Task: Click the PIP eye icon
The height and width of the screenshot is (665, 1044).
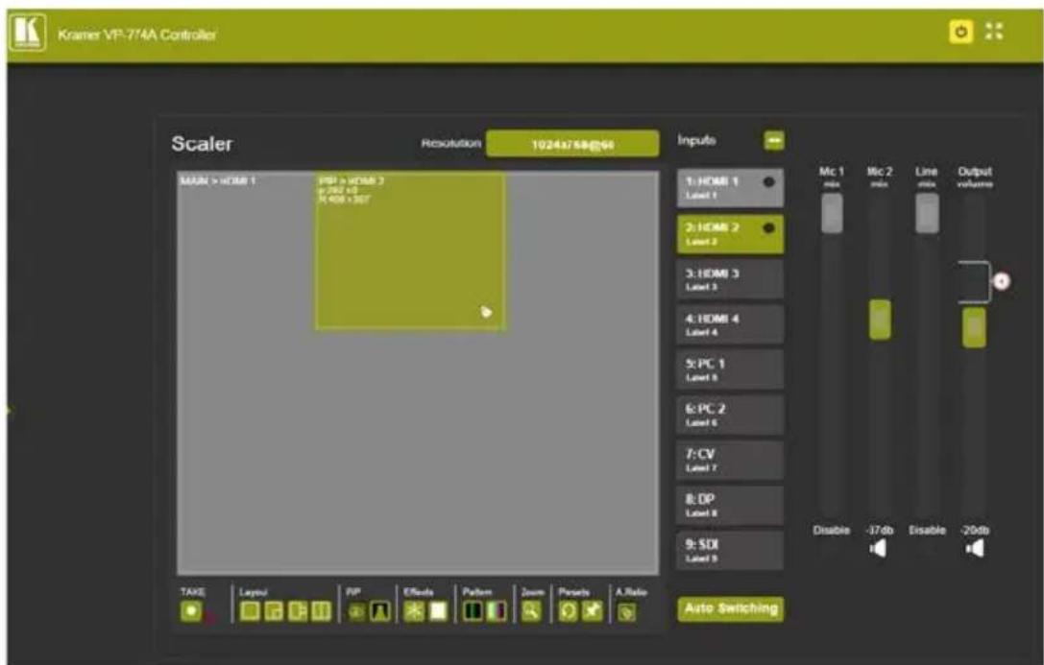Action: [x=357, y=611]
